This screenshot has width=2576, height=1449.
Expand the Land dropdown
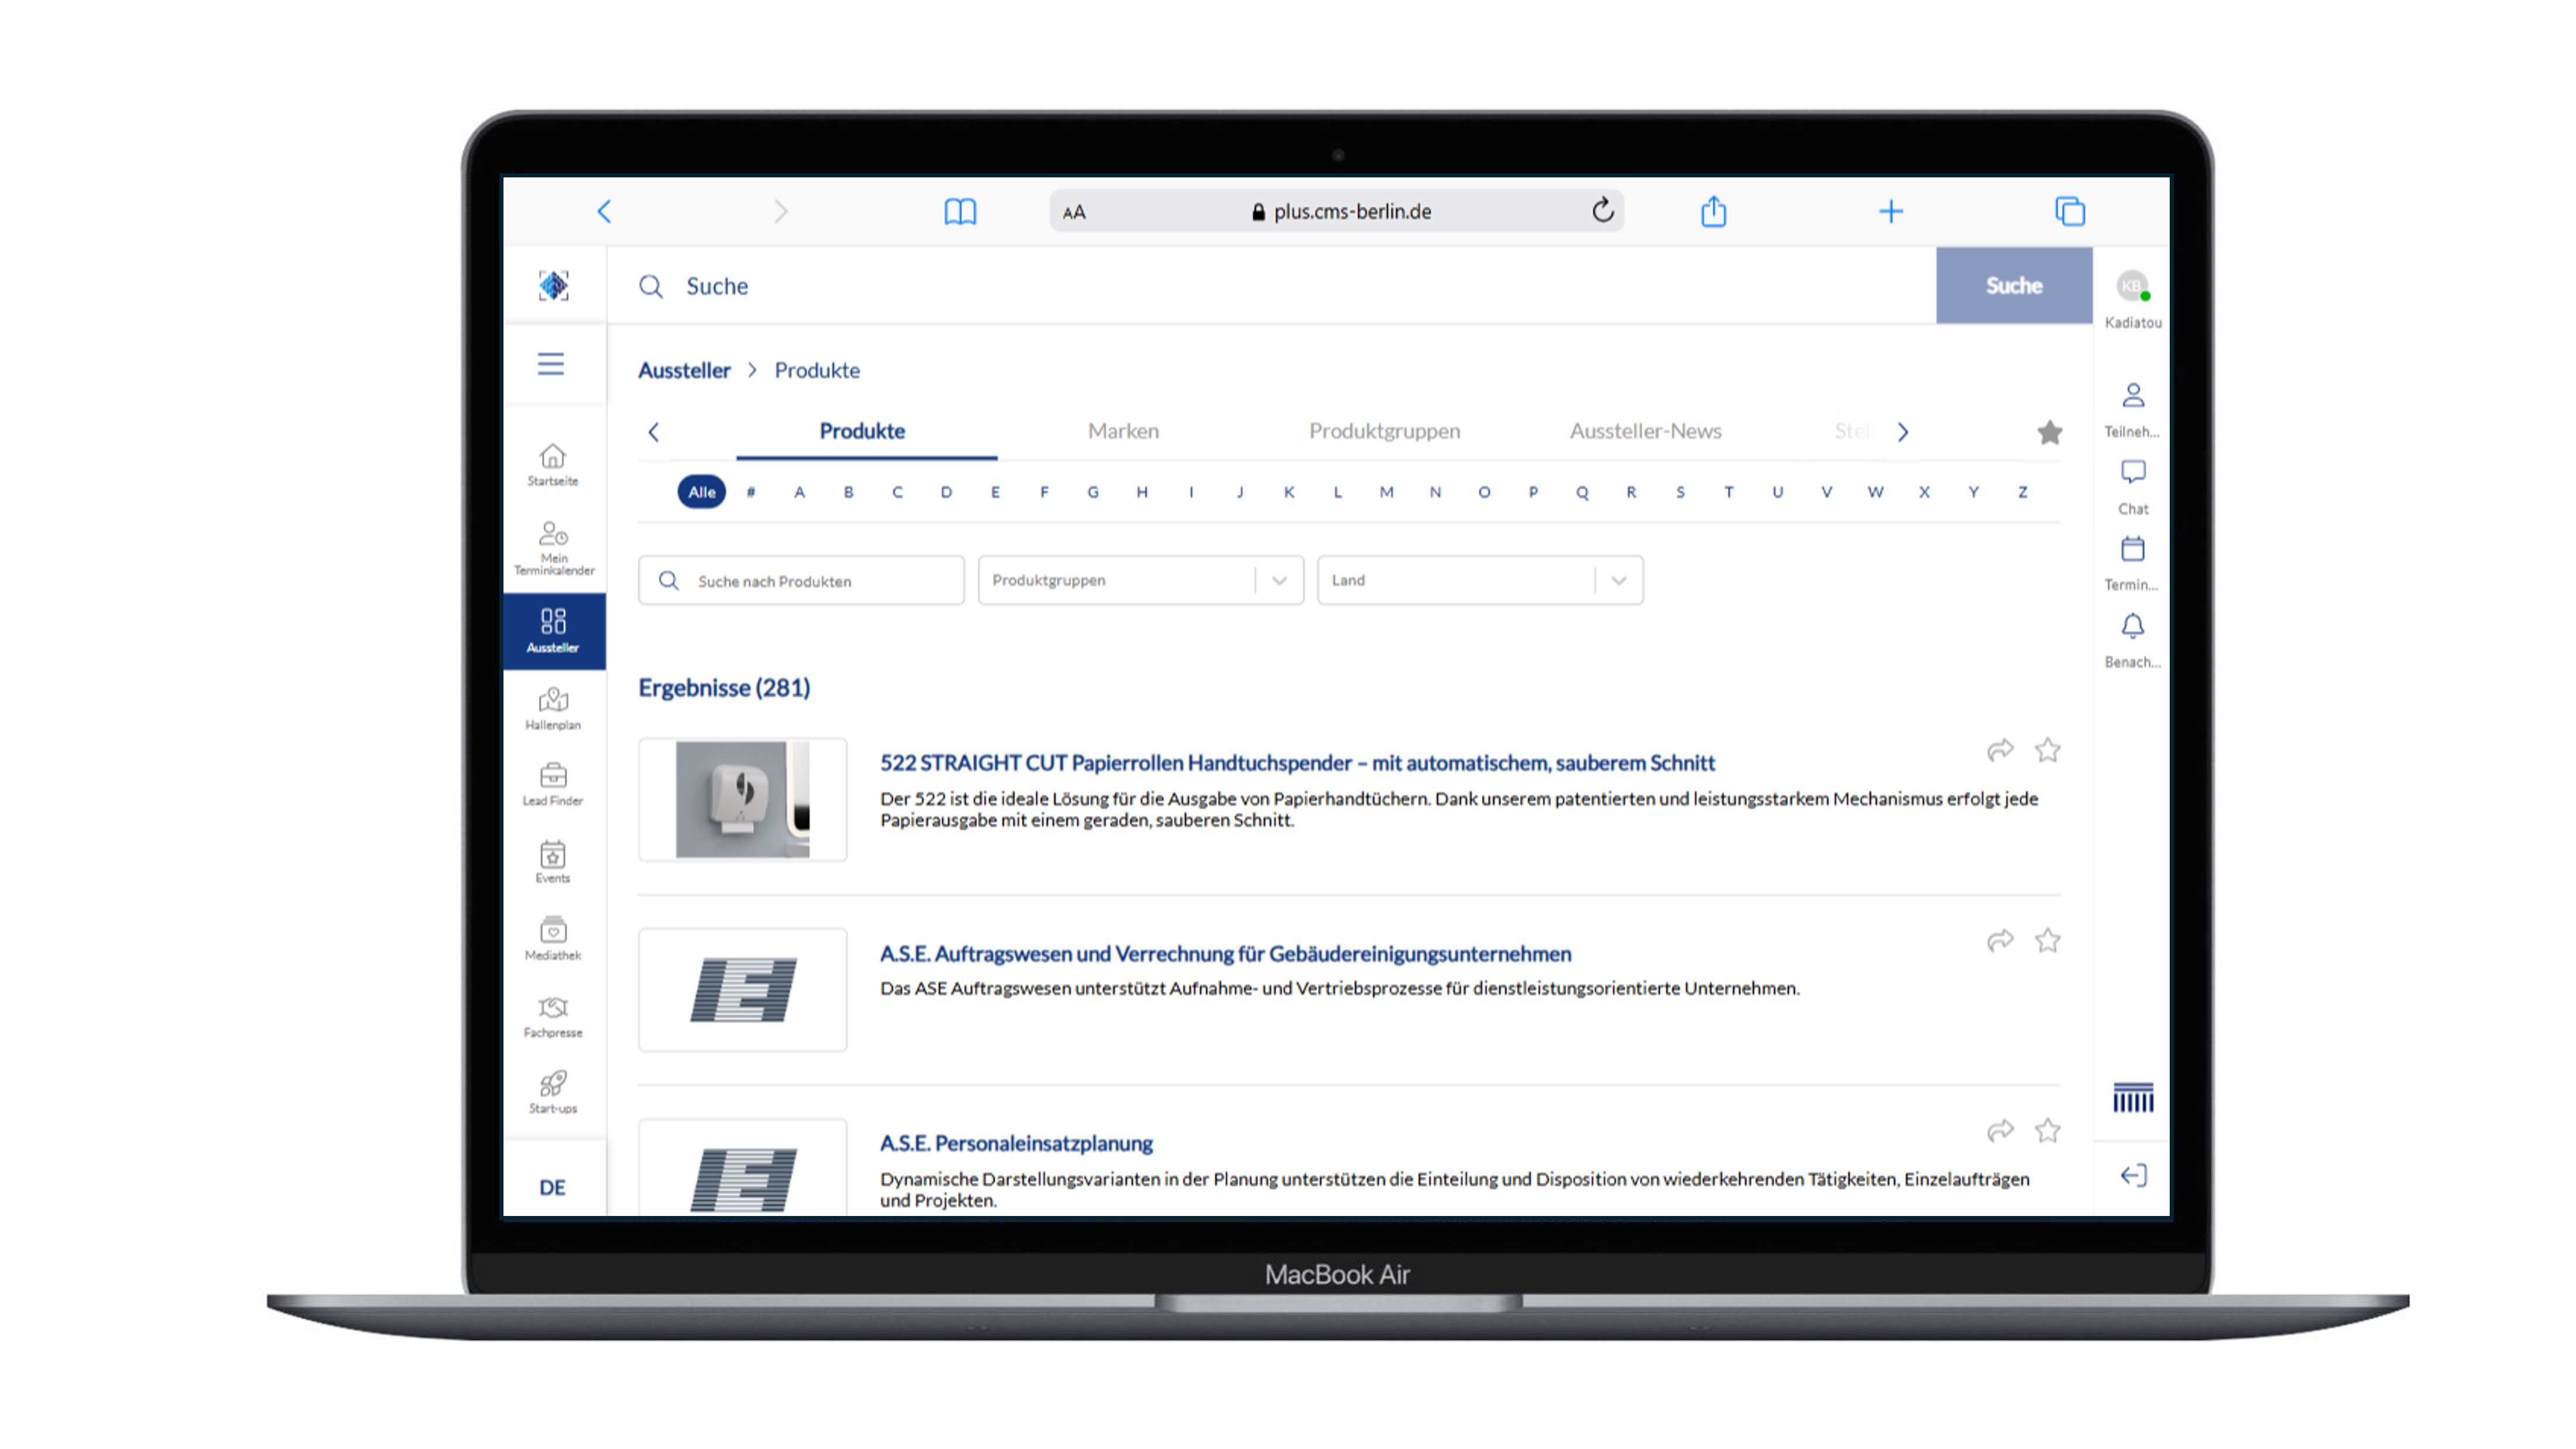(x=1618, y=580)
